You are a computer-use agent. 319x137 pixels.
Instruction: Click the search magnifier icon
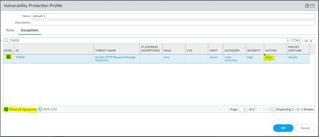[6, 41]
